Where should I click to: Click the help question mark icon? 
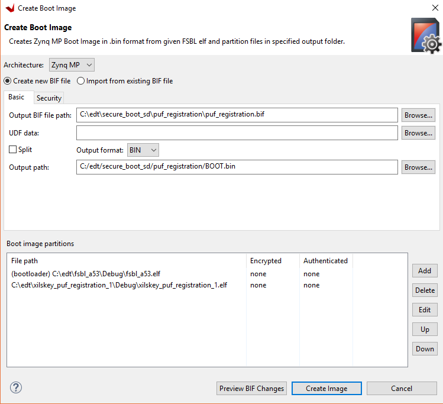(x=16, y=387)
